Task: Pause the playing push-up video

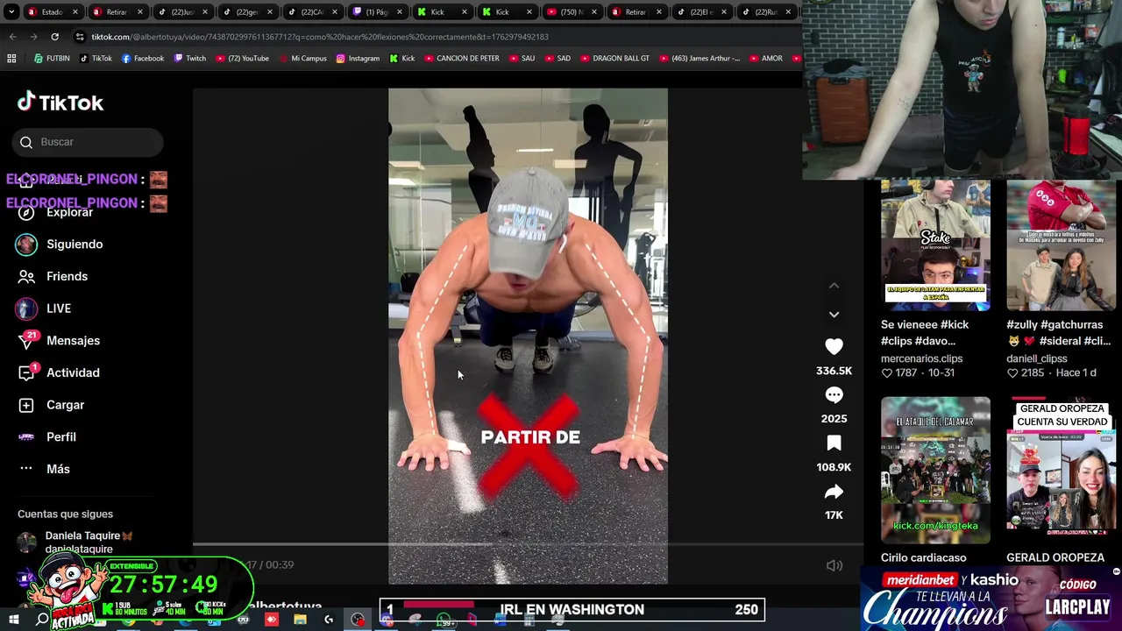Action: pyautogui.click(x=528, y=336)
